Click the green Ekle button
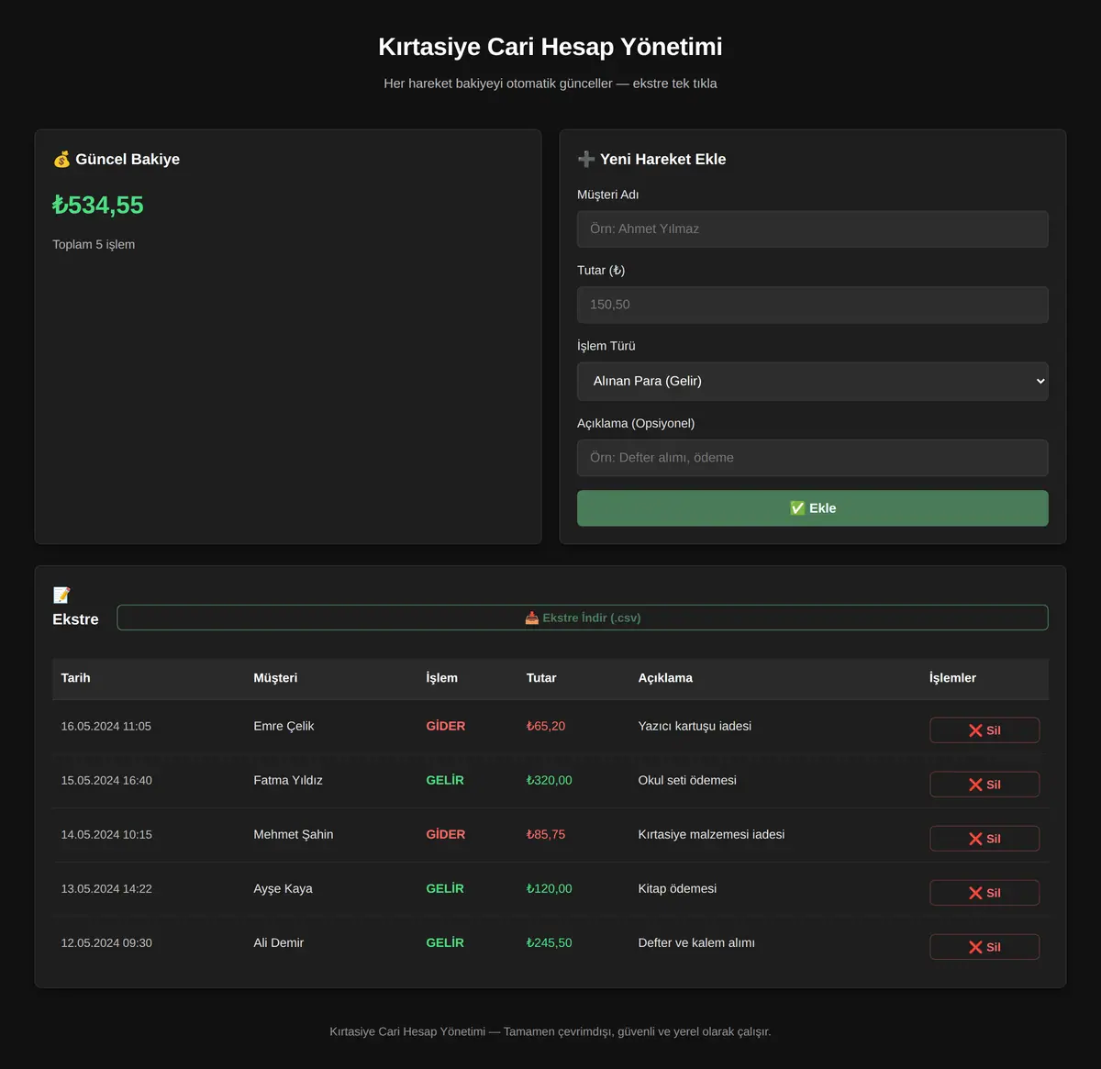The image size is (1101, 1069). coord(813,508)
